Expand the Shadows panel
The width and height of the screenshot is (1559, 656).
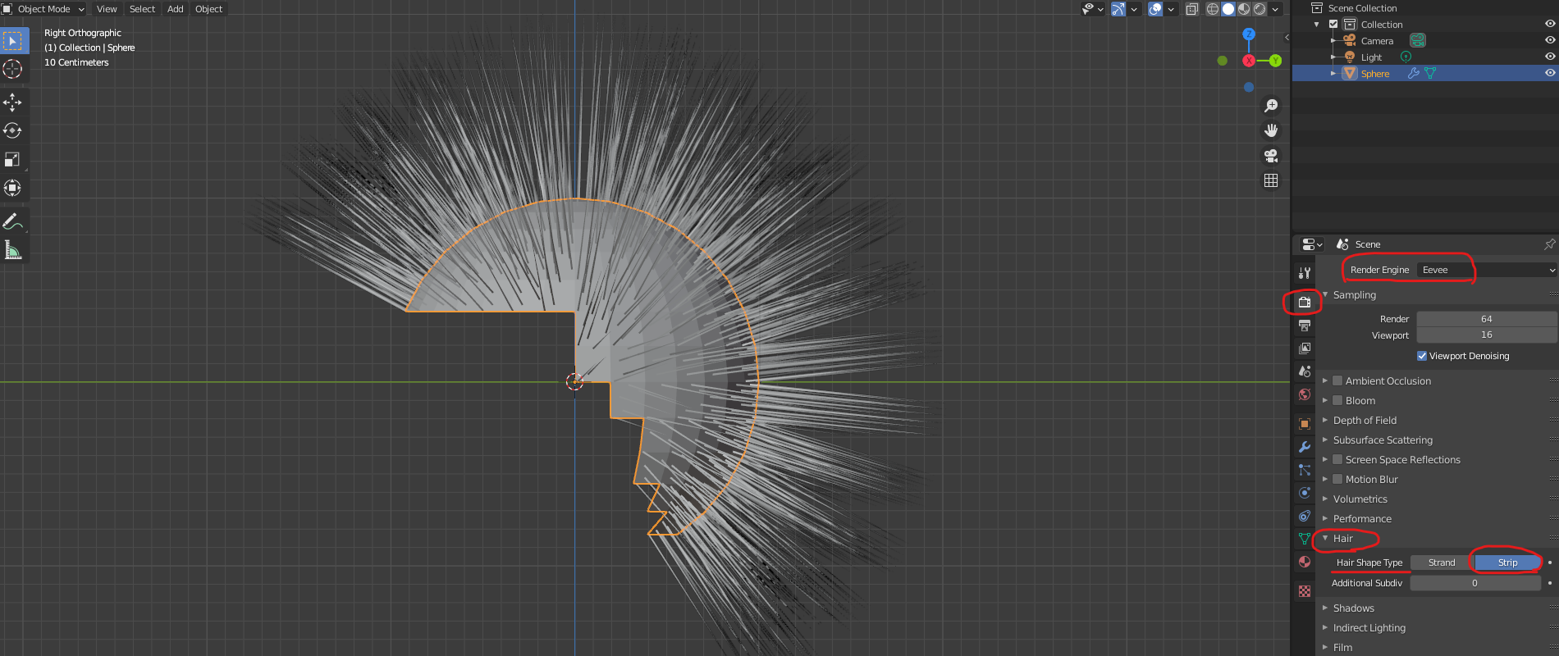pyautogui.click(x=1325, y=608)
